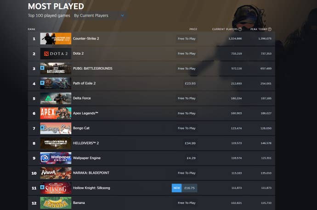Click Silksong current players count 111,873
The image size is (317, 210).
(237, 188)
